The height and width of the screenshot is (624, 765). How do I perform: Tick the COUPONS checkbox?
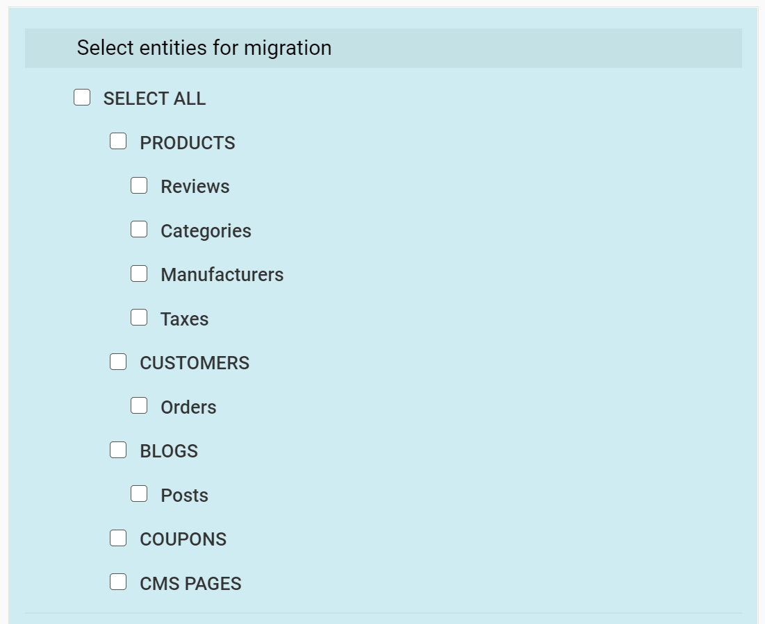coord(118,538)
